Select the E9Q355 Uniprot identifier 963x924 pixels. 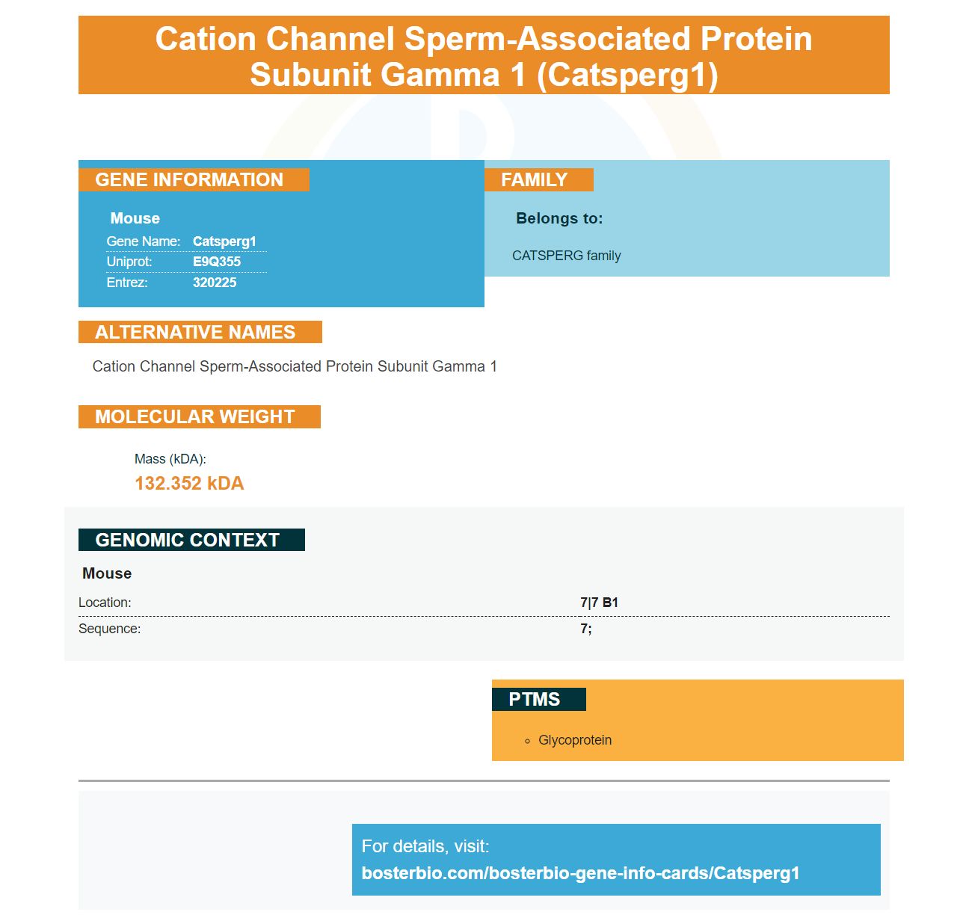tap(217, 262)
